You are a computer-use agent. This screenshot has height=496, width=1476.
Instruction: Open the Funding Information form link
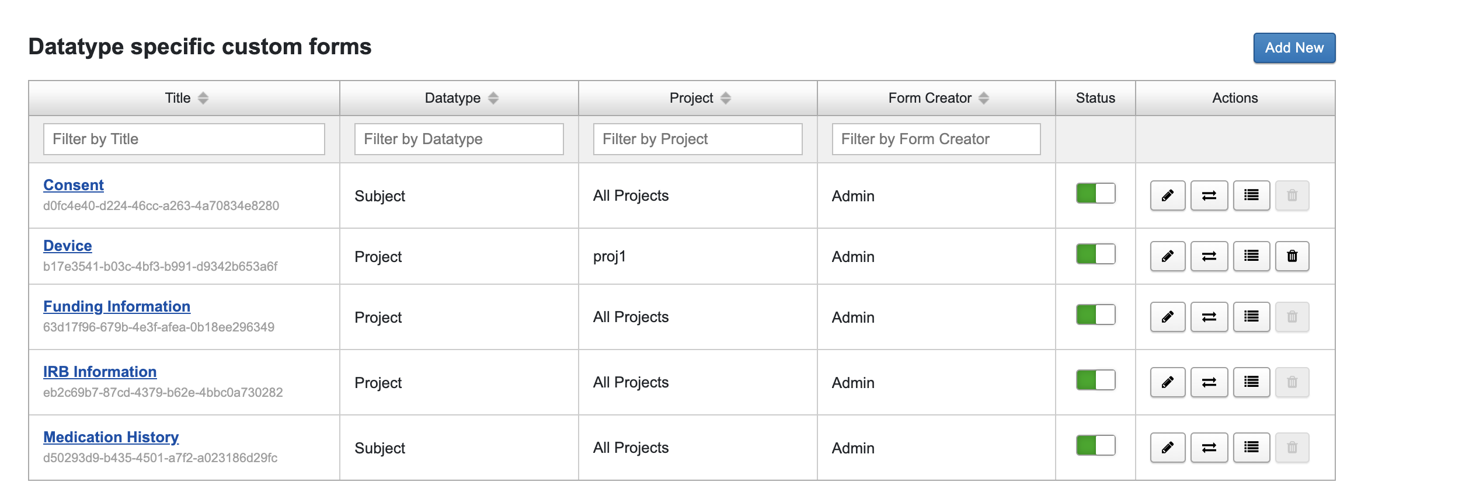[x=117, y=306]
